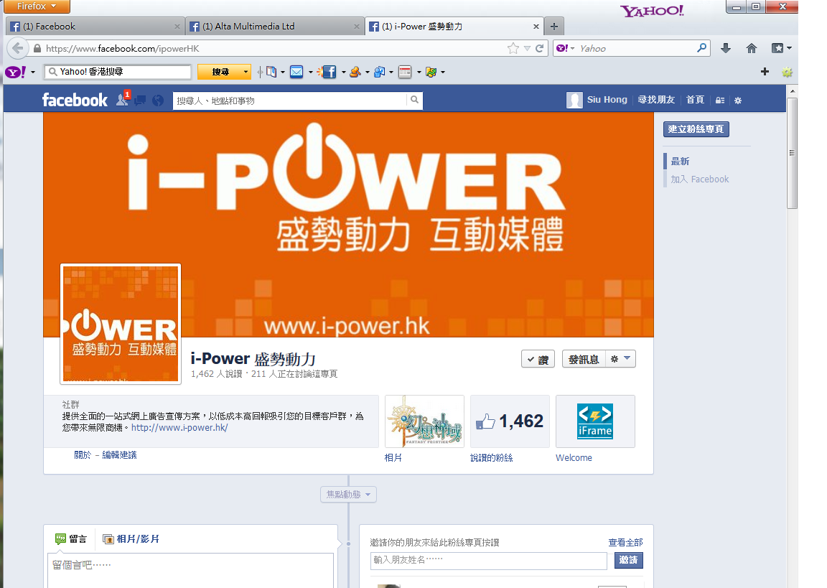The image size is (827, 588).
Task: Select the i-Power 盛勢動力 browser tab
Action: (x=454, y=27)
